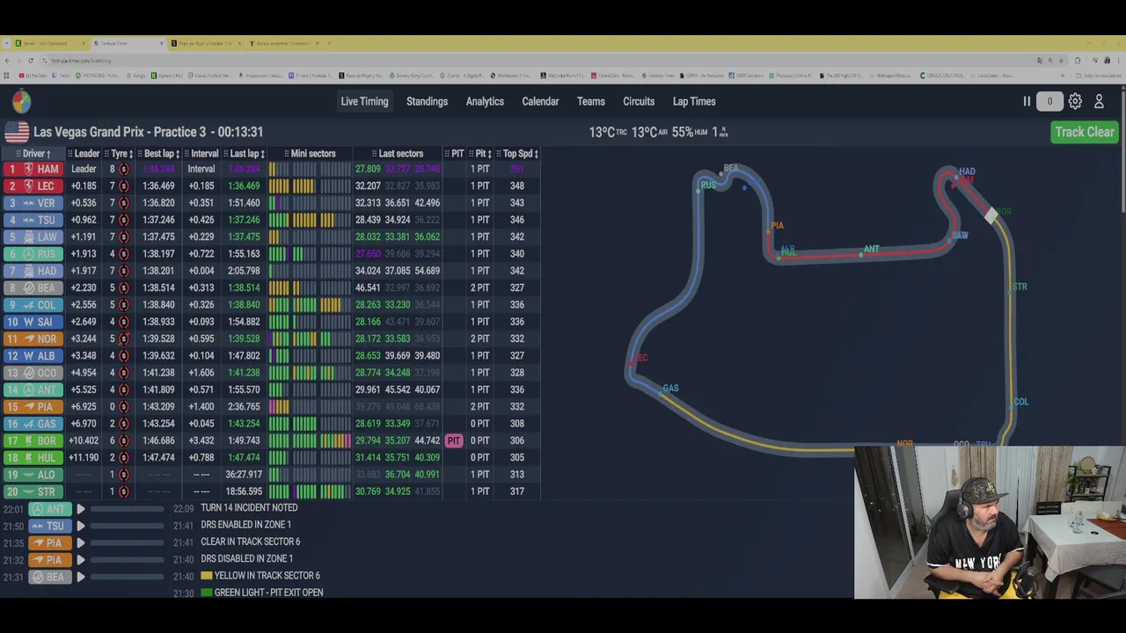The image size is (1126, 633).
Task: Click the delay counter showing 0
Action: tap(1049, 101)
